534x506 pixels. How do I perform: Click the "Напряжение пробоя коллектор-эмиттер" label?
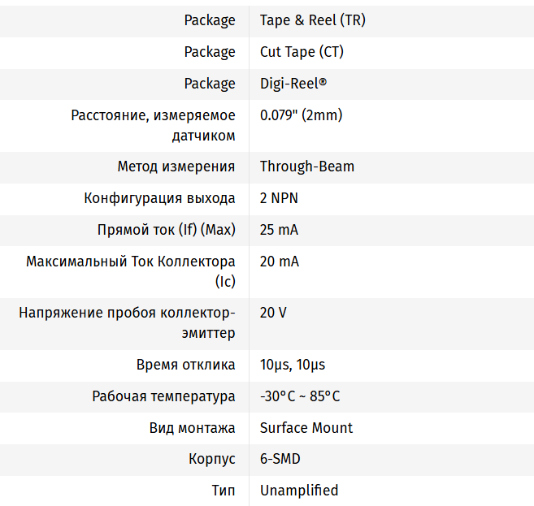coord(128,322)
